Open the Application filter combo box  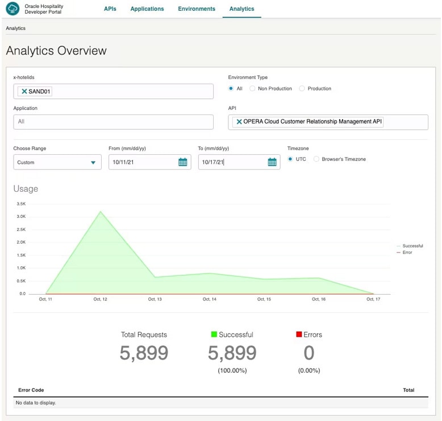113,122
